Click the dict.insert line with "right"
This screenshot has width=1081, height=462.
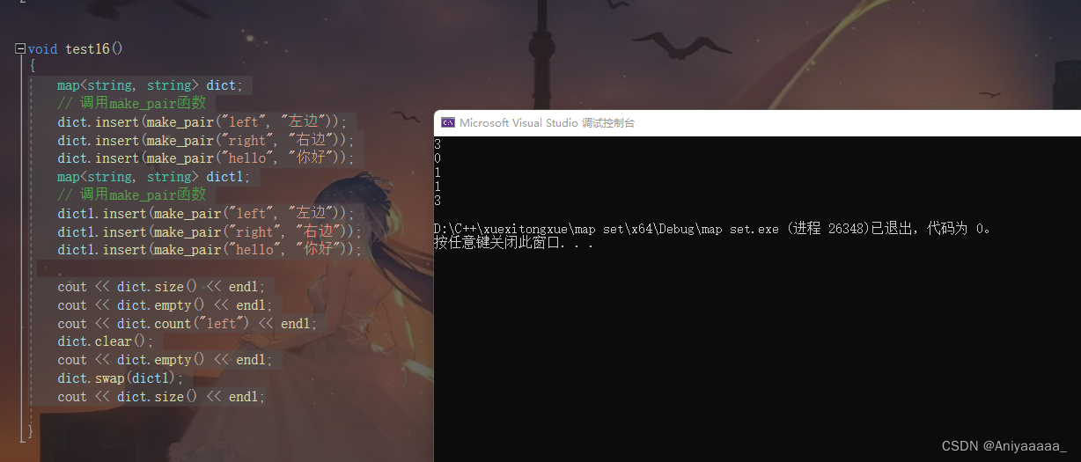[206, 141]
